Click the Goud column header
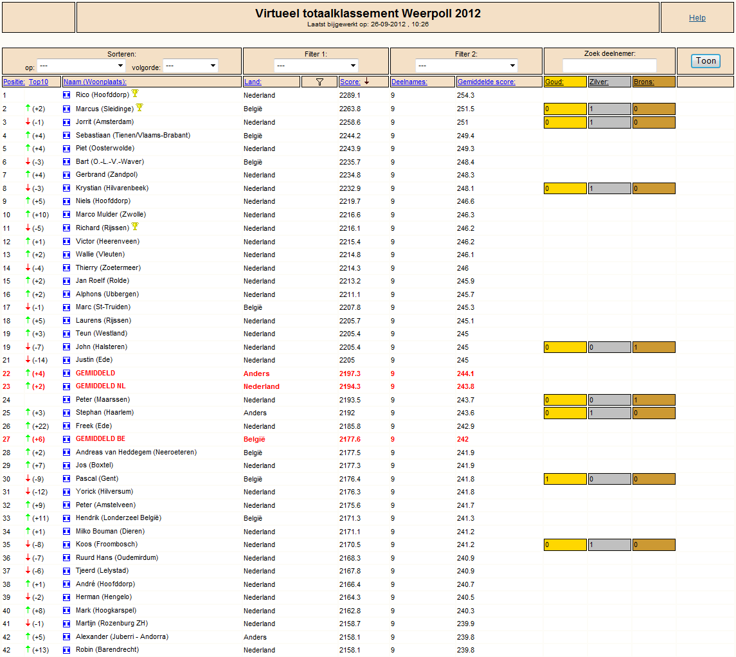The height and width of the screenshot is (657, 736). pos(554,82)
